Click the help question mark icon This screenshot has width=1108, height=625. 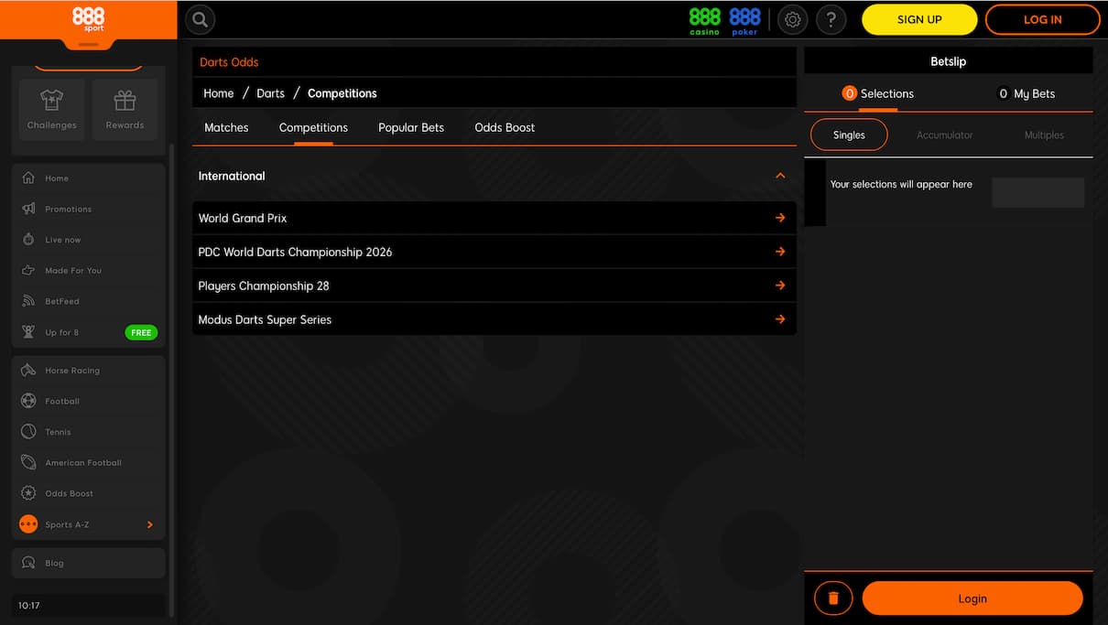[x=831, y=19]
